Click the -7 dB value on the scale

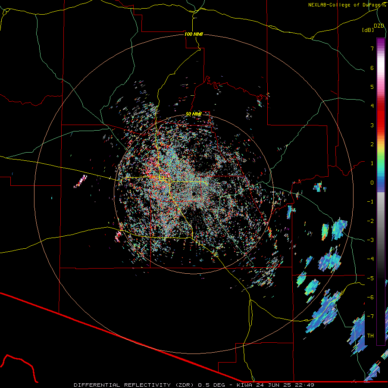[x=370, y=316]
